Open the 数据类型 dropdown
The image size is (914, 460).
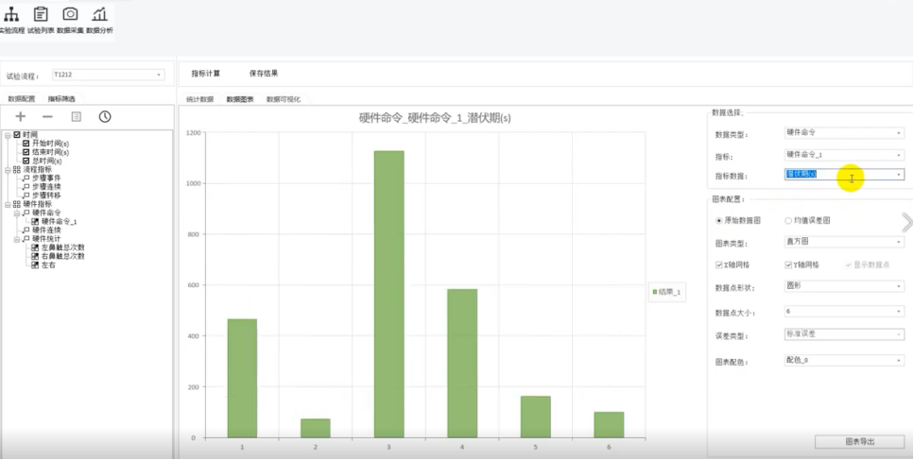click(x=843, y=133)
